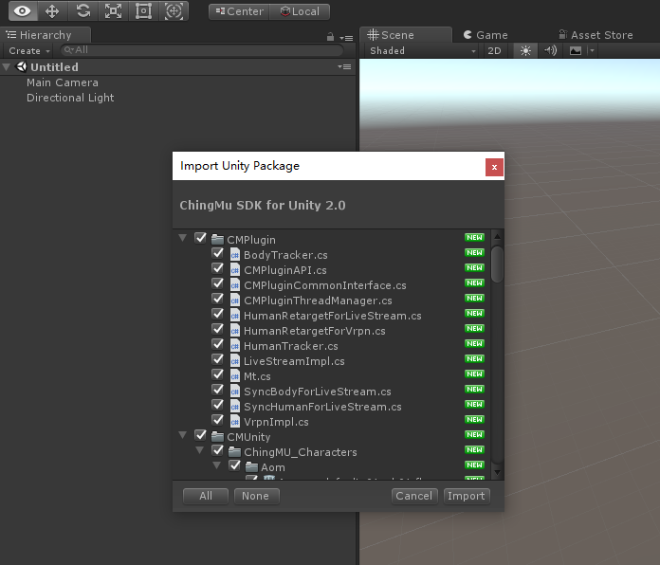The height and width of the screenshot is (565, 660).
Task: Open scene effects dropdown arrow
Action: click(592, 51)
